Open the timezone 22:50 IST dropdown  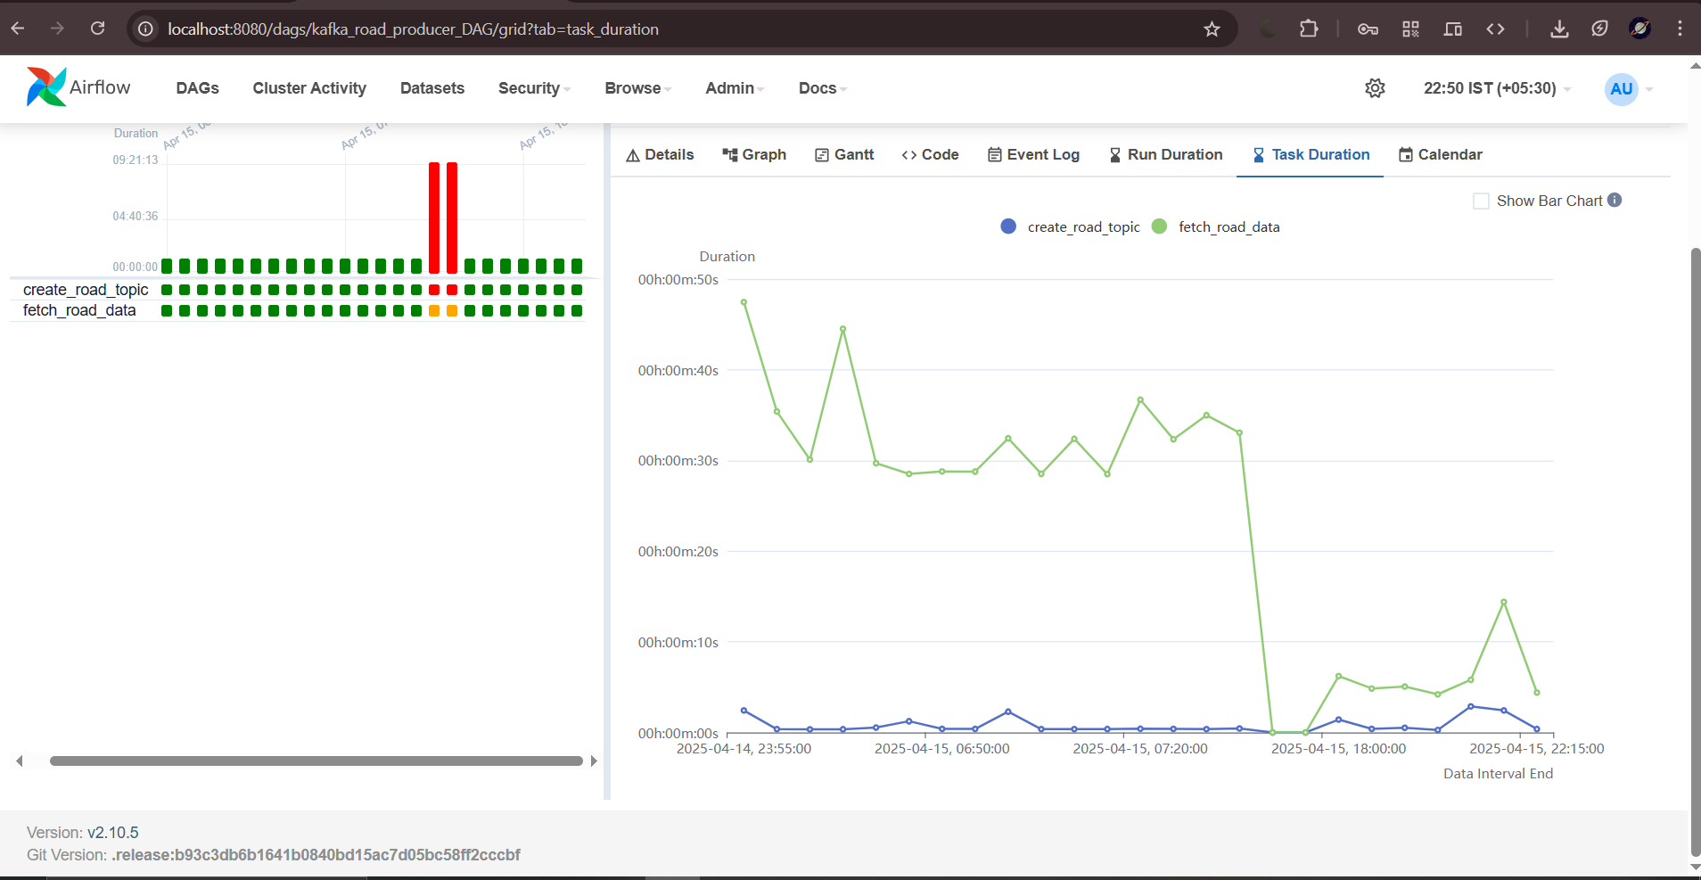pos(1496,88)
